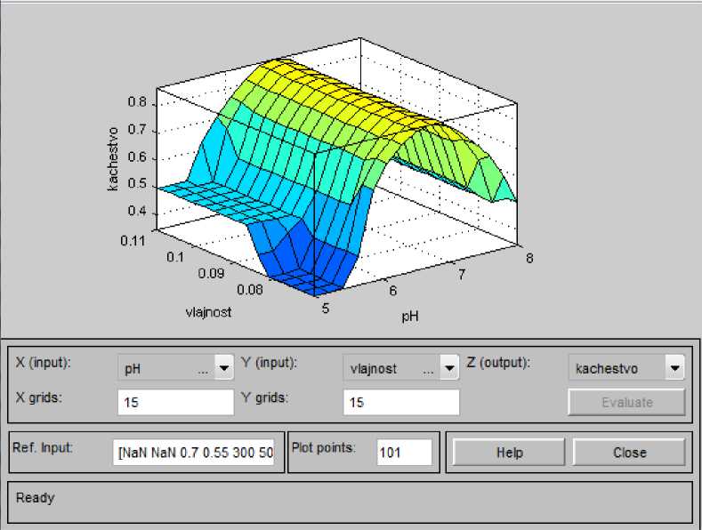Click the Ref. Input: label
Screen dimensions: 702x530
point(43,447)
